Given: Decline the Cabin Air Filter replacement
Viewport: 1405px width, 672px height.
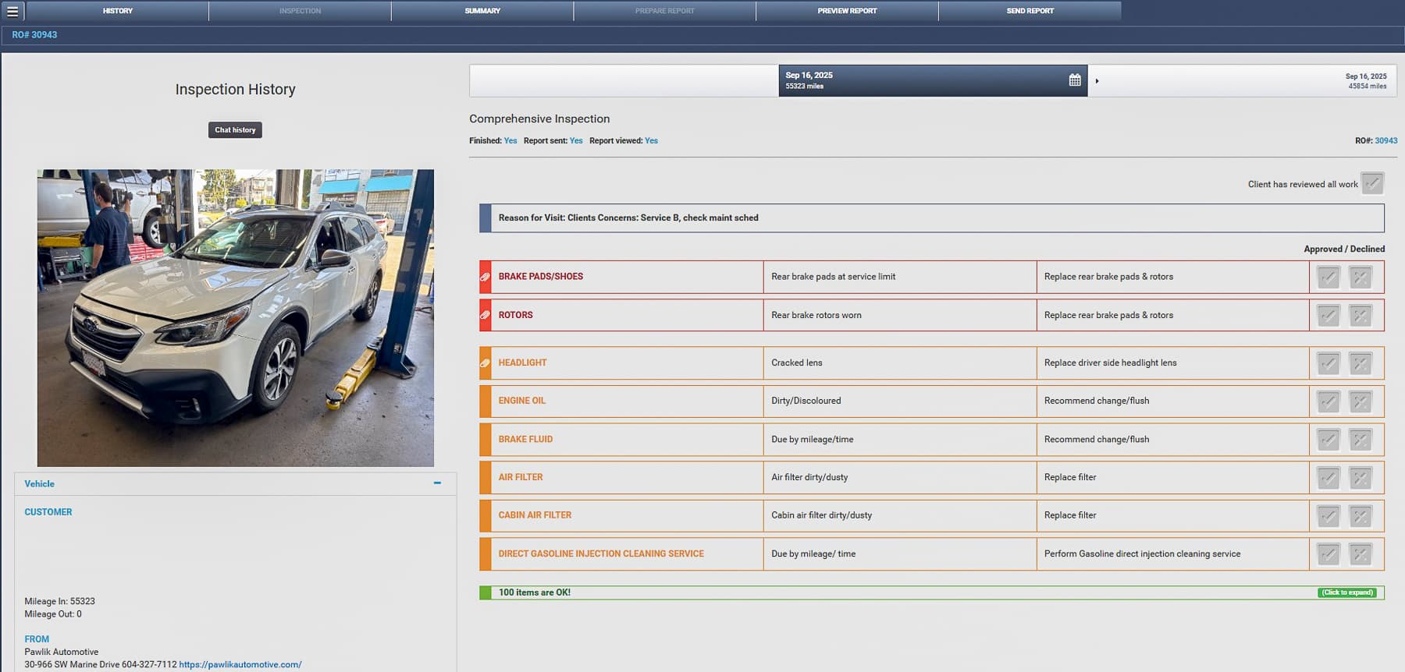Looking at the screenshot, I should coord(1360,516).
